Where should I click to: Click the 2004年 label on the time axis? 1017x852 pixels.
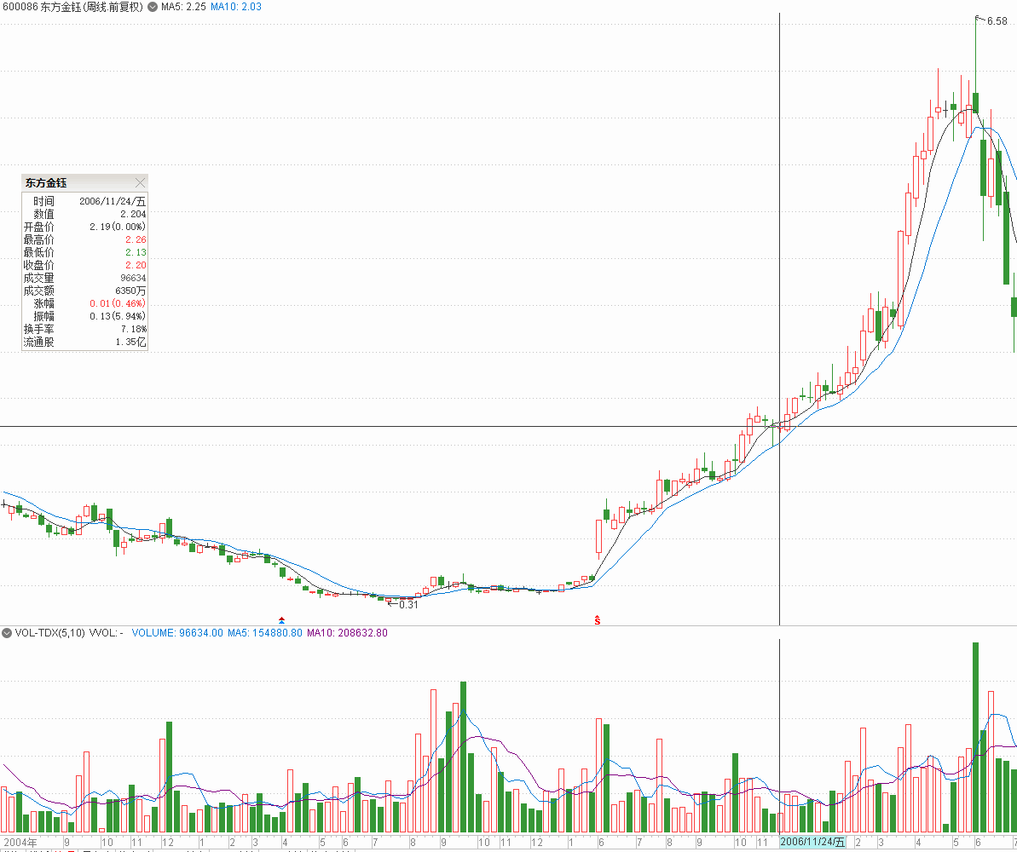click(20, 843)
